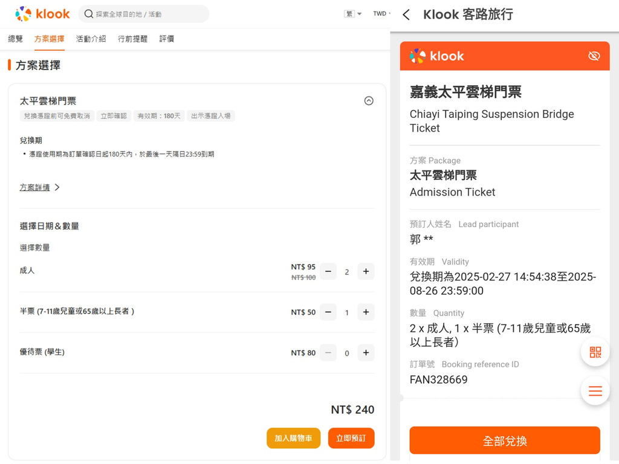Click the disabled minus for 優待票 (學生)
Screen dimensions: 619x464
[x=328, y=353]
